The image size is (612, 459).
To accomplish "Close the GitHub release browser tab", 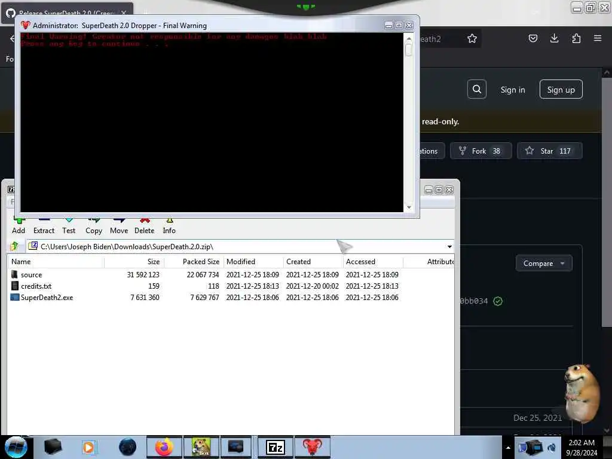I will [124, 13].
